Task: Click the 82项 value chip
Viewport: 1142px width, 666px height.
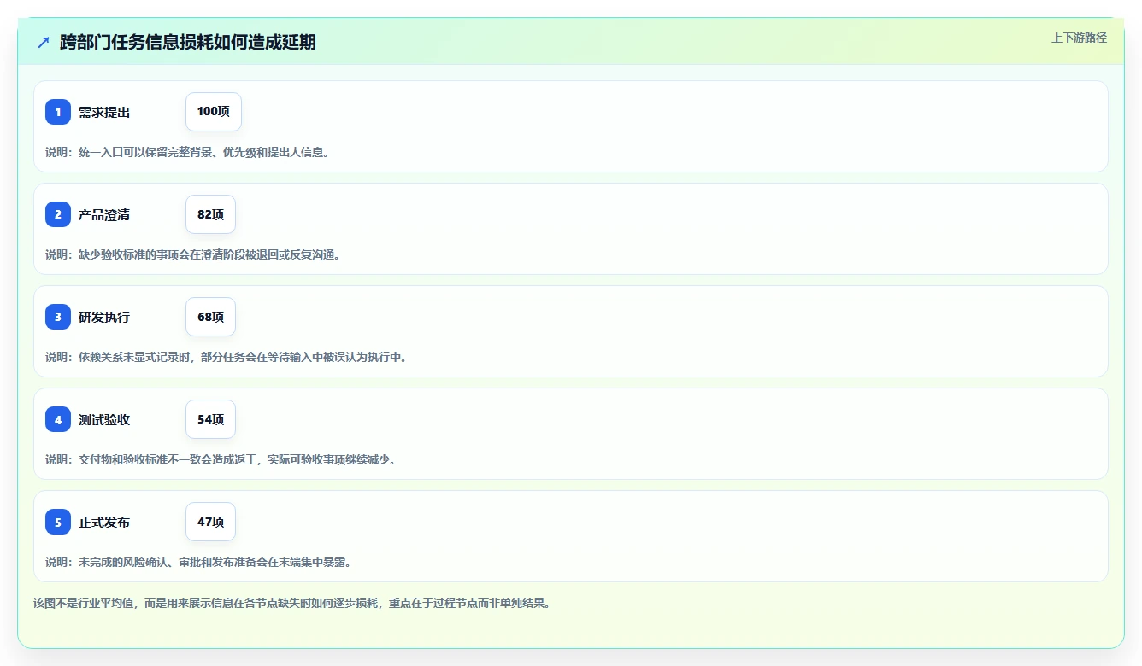Action: (210, 214)
